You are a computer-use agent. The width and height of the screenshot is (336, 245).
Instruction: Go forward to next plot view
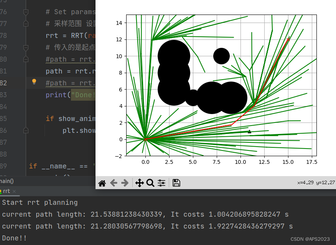point(125,183)
